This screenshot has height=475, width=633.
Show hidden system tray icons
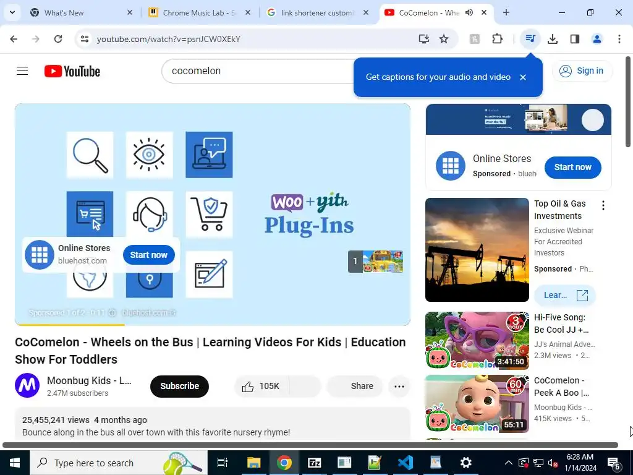coord(509,463)
